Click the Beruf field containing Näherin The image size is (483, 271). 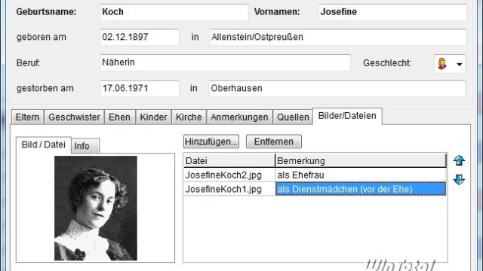(x=225, y=62)
